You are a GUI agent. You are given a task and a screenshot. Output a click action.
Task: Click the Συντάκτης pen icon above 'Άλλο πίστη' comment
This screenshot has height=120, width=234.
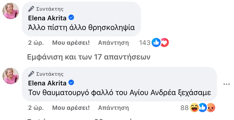(x=31, y=9)
